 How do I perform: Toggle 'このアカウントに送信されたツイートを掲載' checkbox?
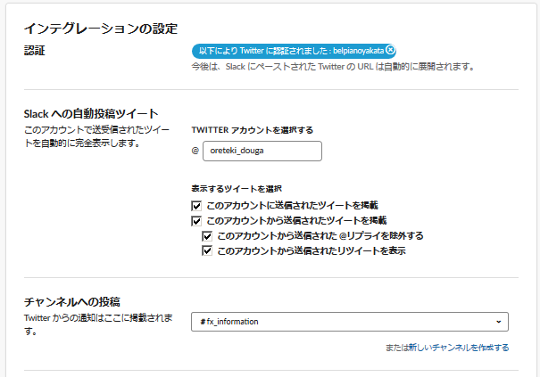click(196, 206)
